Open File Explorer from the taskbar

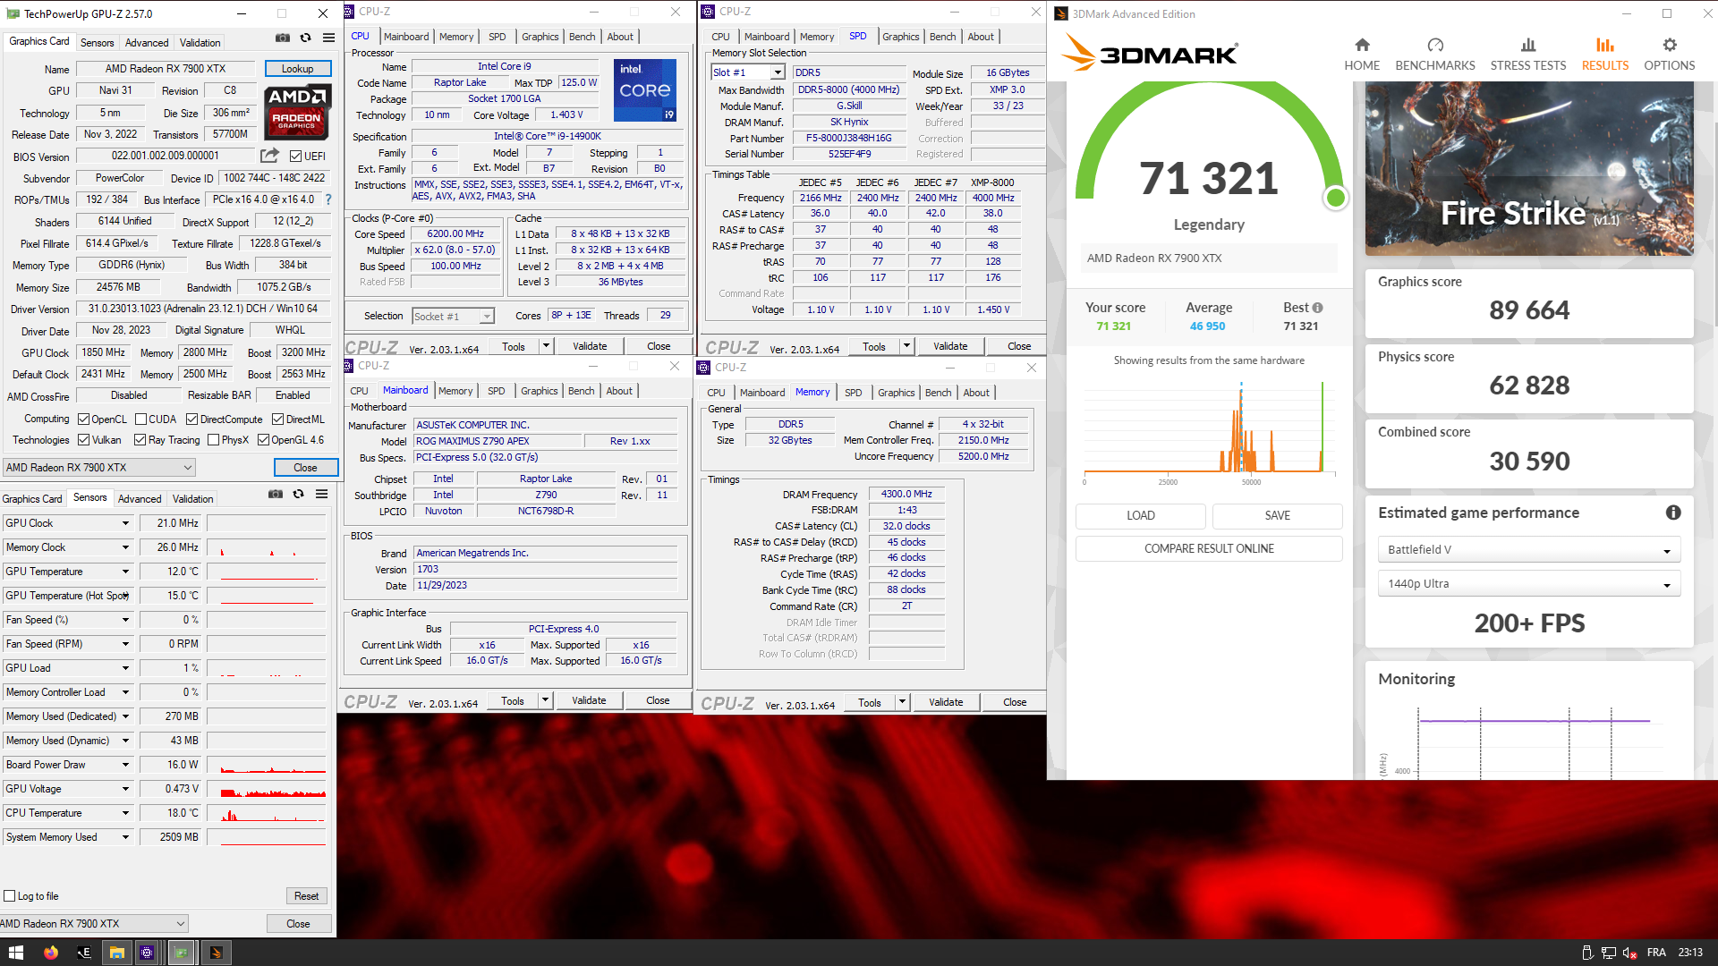pyautogui.click(x=116, y=953)
